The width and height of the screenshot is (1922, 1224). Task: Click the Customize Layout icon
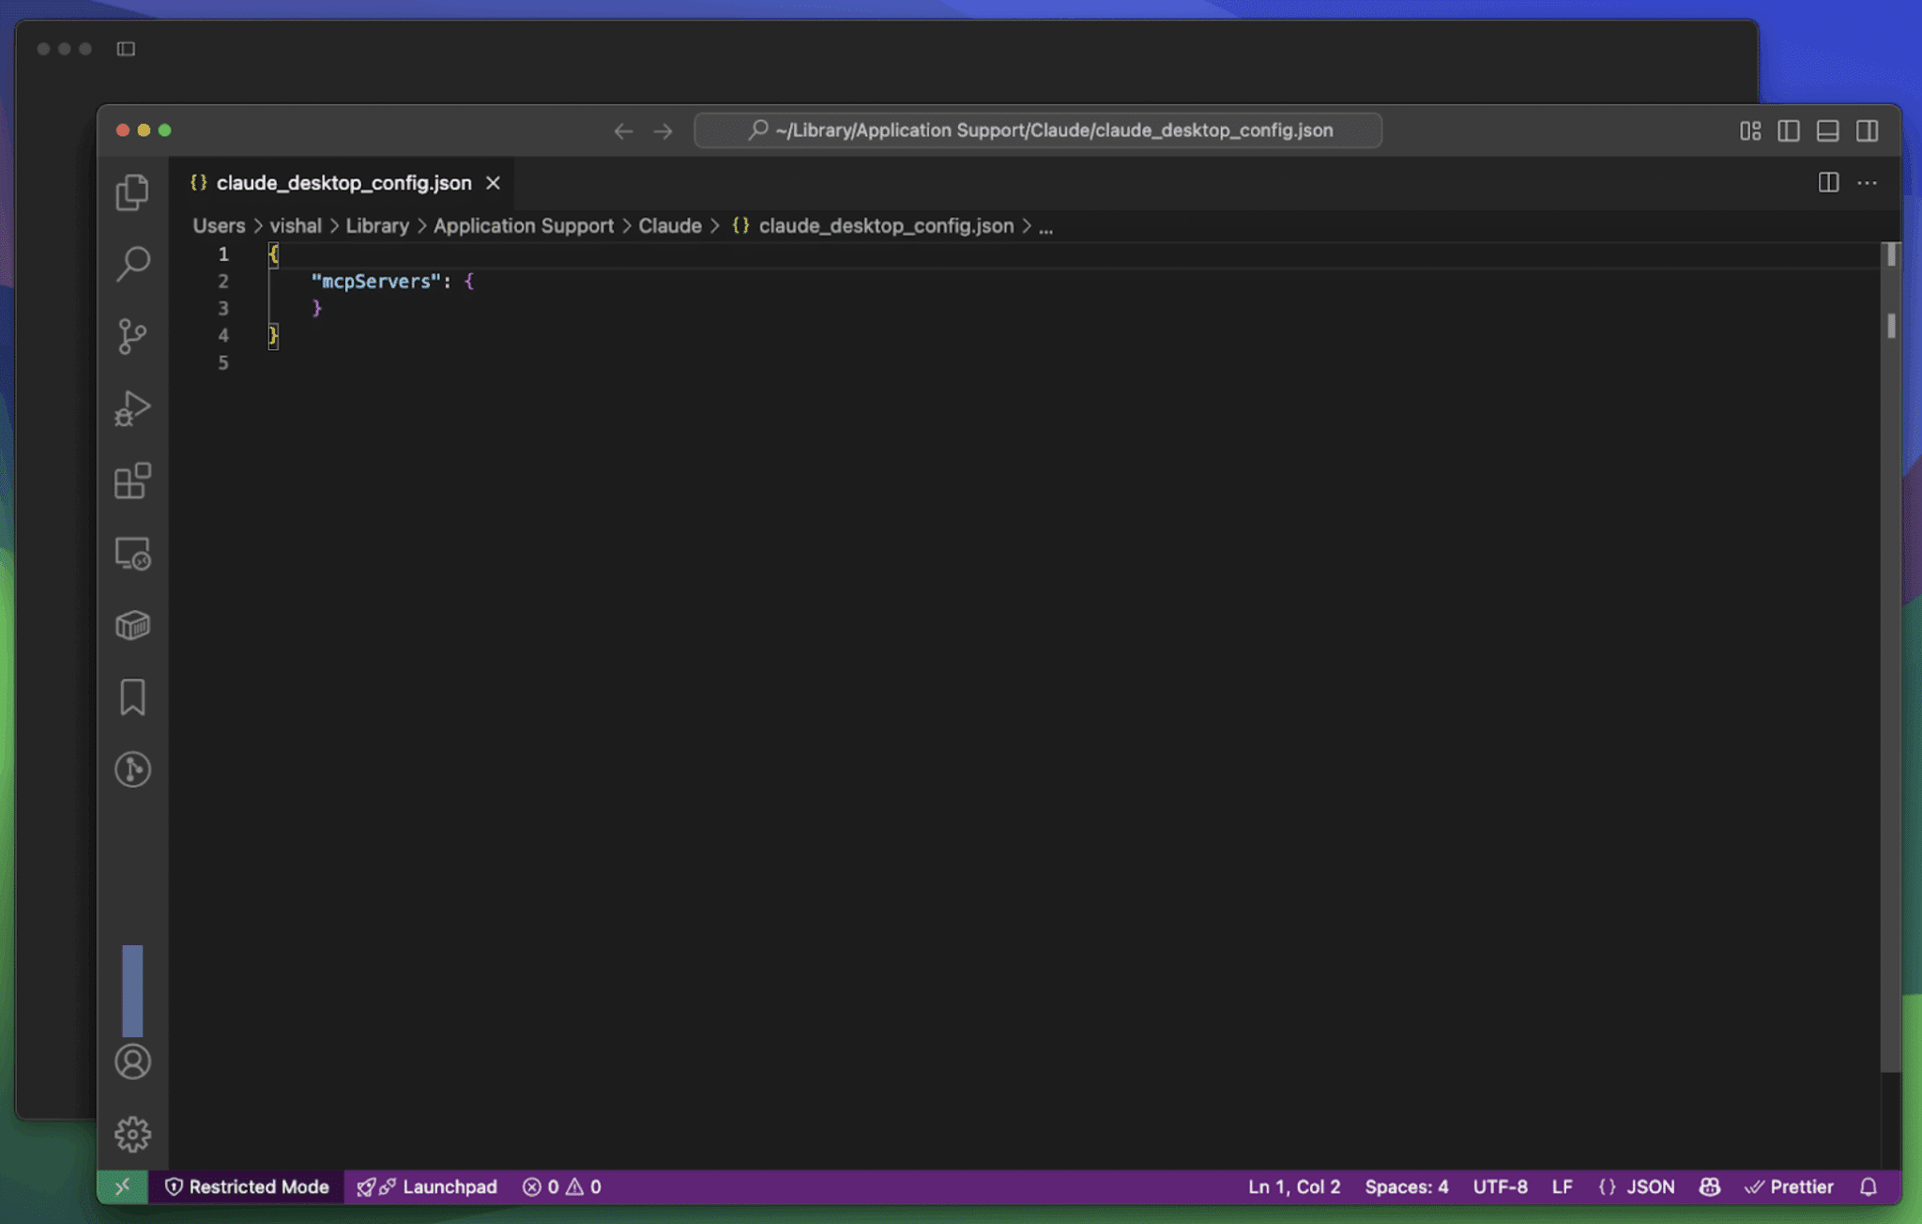1749,130
